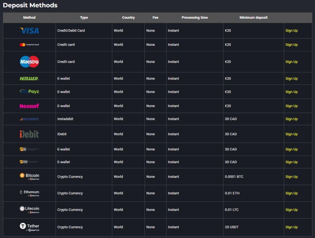
Task: Select the Credit/Debit Card type cell
Action: [x=71, y=30]
